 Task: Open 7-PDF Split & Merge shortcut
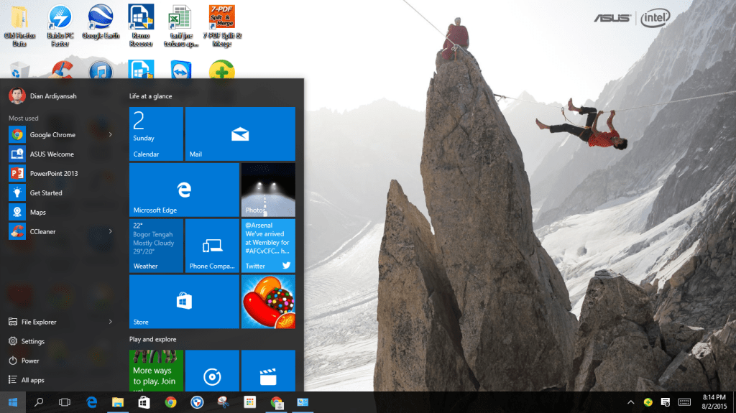click(x=222, y=27)
